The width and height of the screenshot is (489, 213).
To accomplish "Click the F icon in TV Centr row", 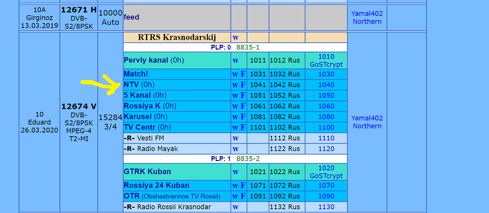I will point(243,127).
